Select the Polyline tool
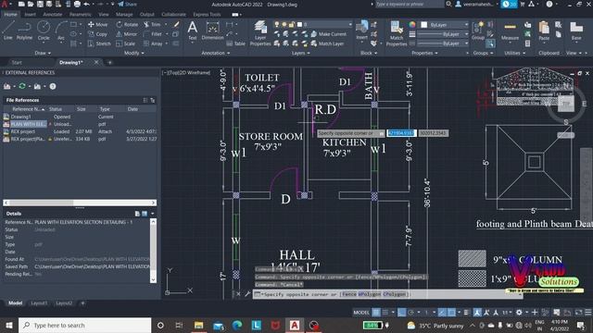Viewport: 593px width, 333px height. pos(24,31)
